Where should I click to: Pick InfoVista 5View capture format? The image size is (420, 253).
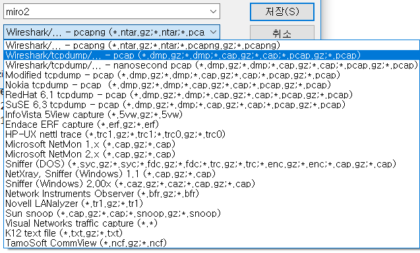coord(212,115)
